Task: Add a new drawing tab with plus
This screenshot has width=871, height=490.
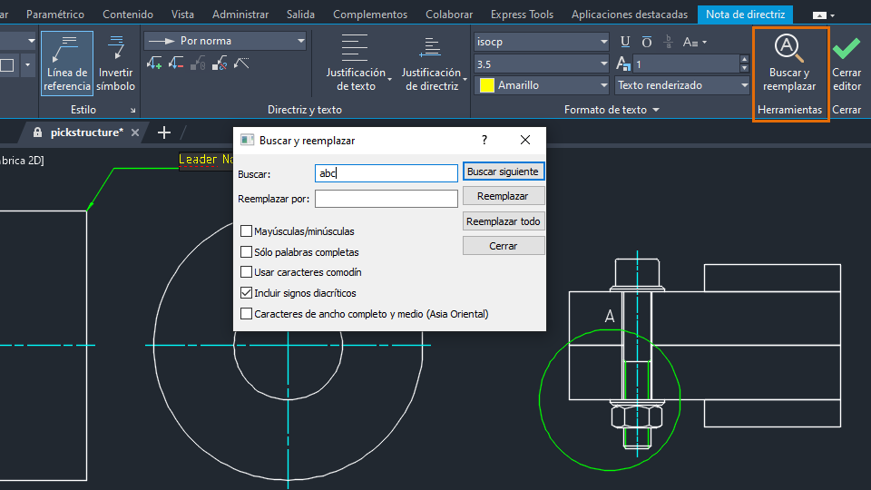Action: [164, 132]
